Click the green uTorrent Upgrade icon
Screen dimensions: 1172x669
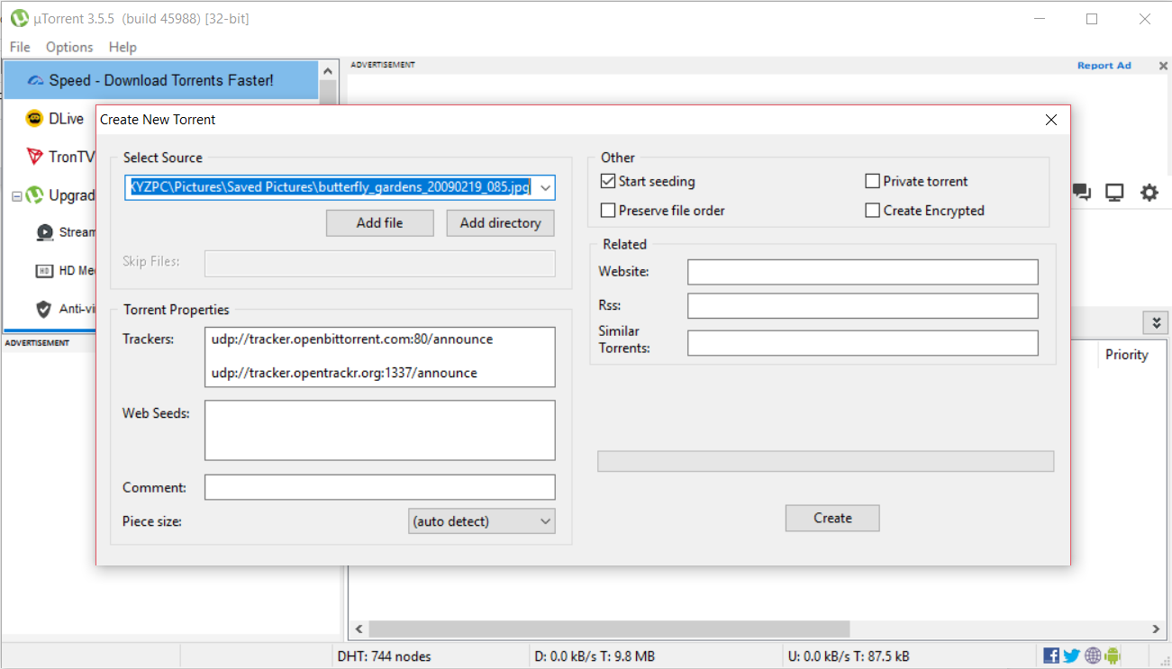(x=35, y=195)
